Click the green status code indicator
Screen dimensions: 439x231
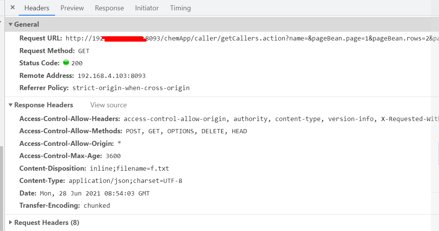pyautogui.click(x=66, y=63)
